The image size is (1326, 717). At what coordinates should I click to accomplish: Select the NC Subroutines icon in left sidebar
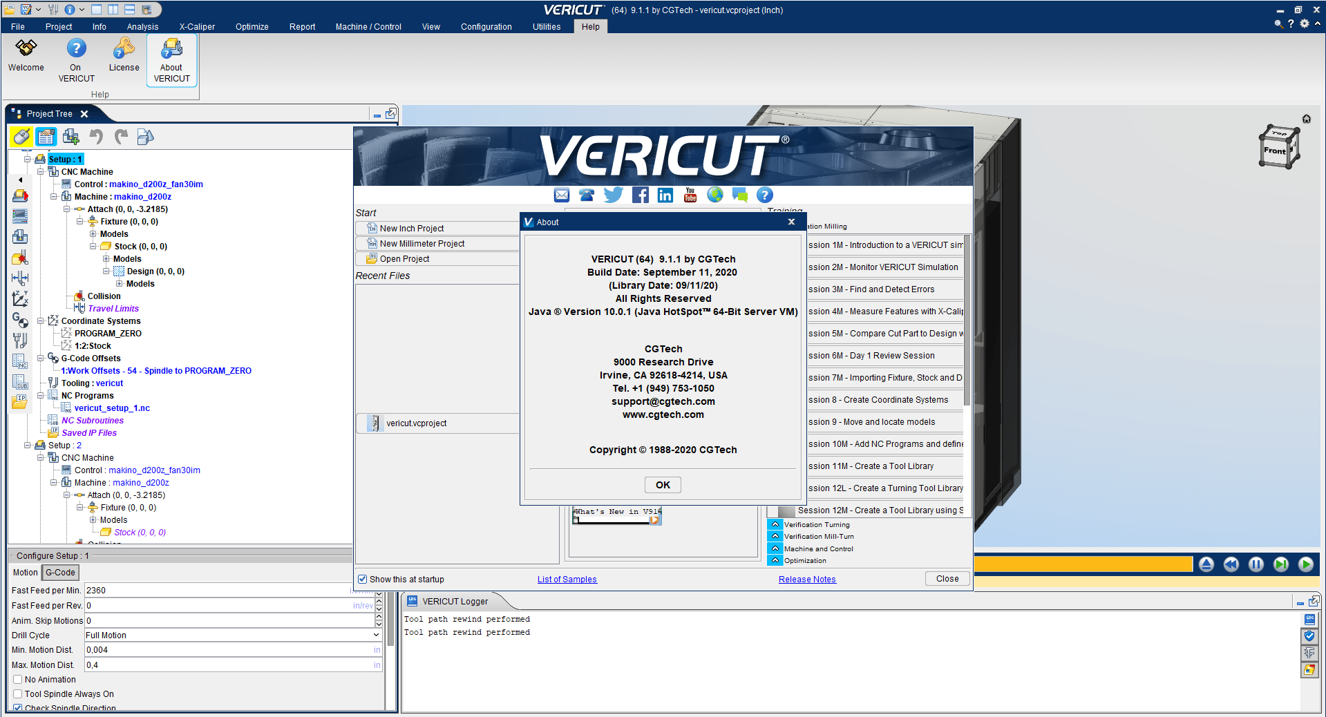21,382
